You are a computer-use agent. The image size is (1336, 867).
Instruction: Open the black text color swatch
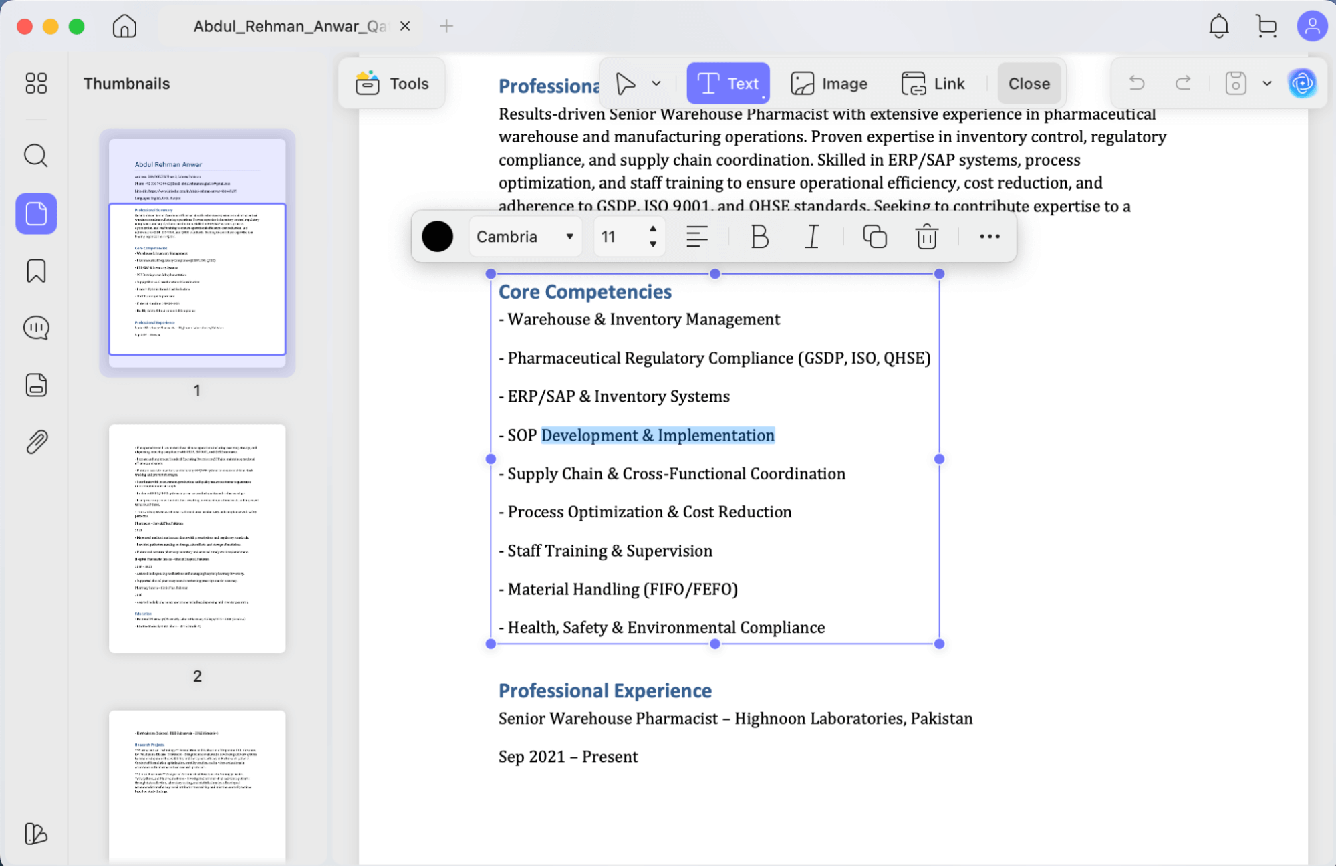click(437, 237)
